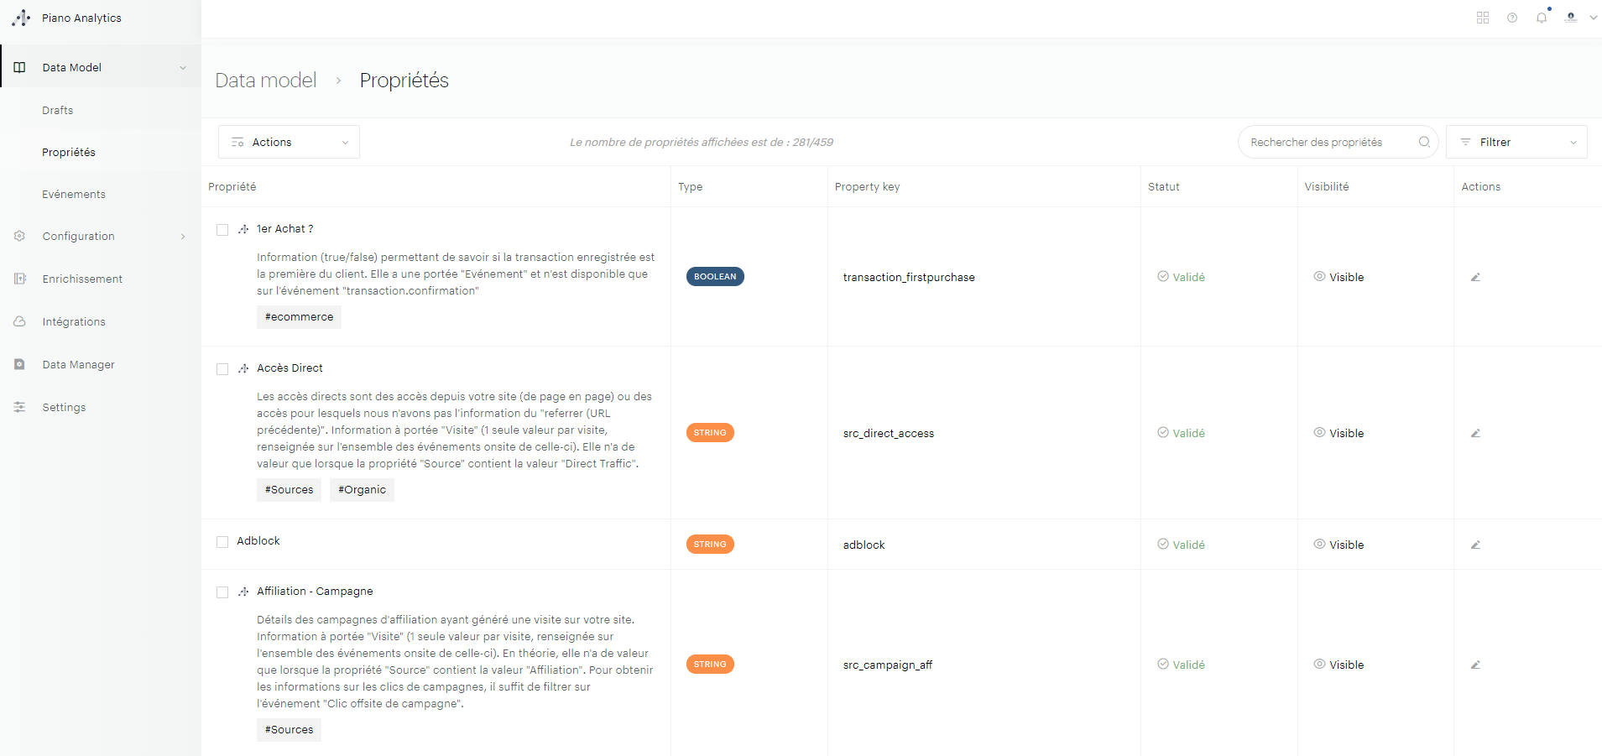Screen dimensions: 1602x756
Task: Open the apps grid icon
Action: click(x=1483, y=18)
